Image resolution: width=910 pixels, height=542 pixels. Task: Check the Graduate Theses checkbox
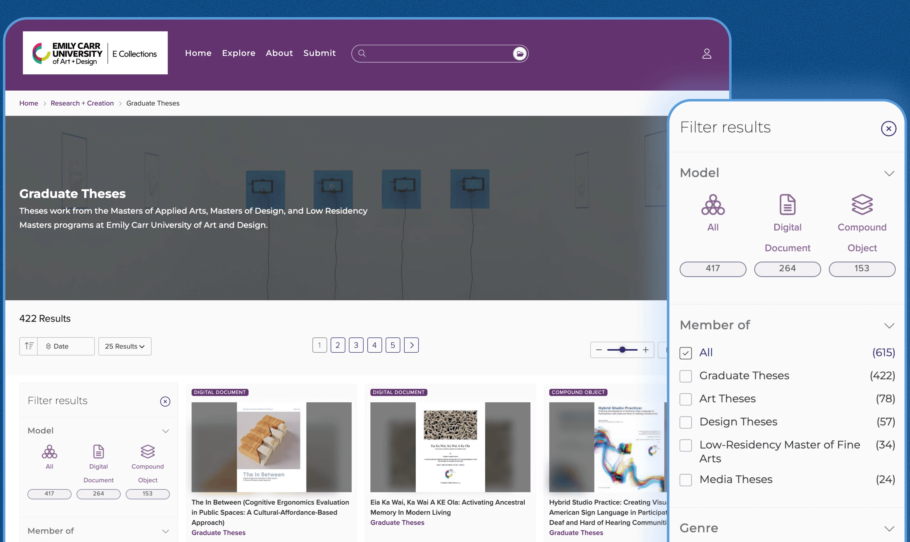pyautogui.click(x=685, y=376)
